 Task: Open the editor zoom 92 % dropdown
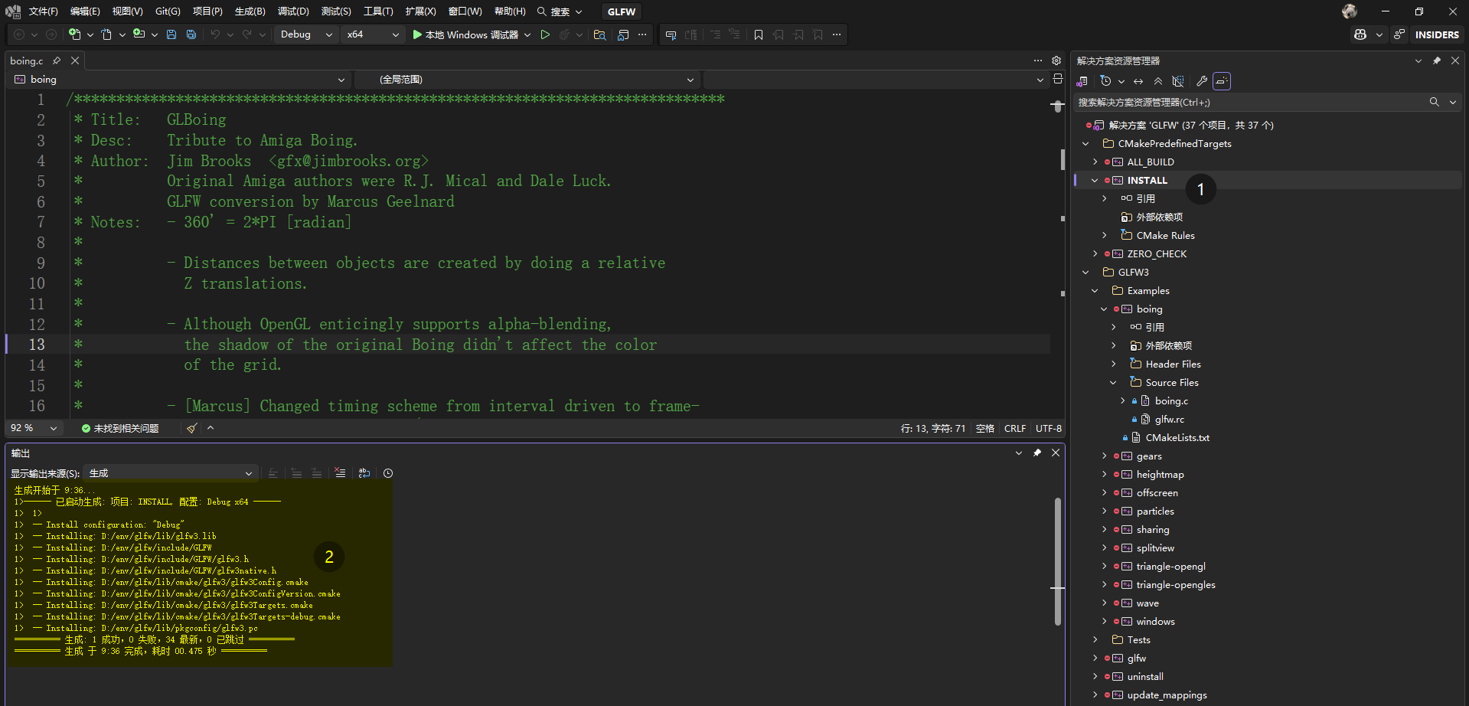tap(34, 428)
